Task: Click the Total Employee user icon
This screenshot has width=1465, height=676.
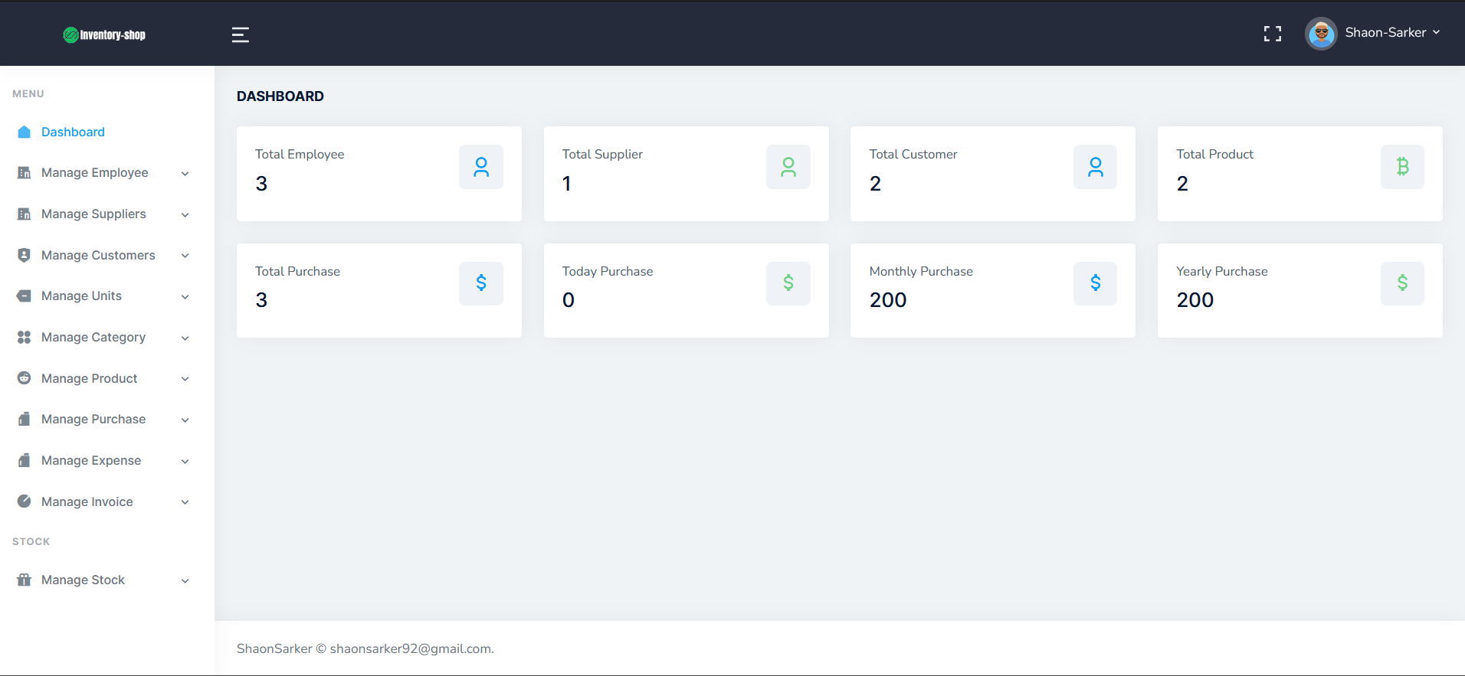Action: [x=480, y=167]
